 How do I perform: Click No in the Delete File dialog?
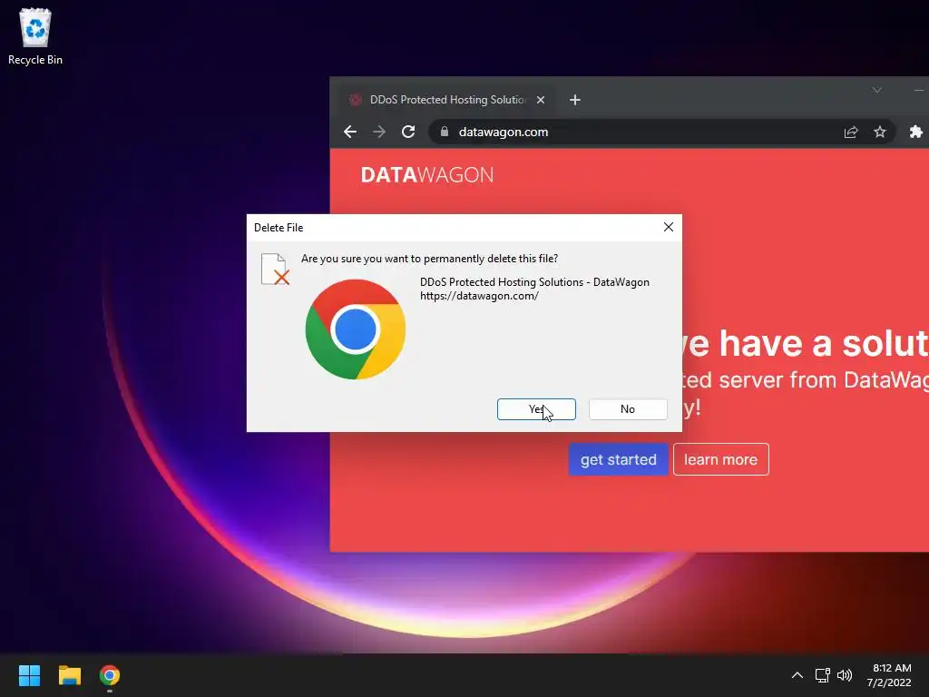click(x=628, y=409)
